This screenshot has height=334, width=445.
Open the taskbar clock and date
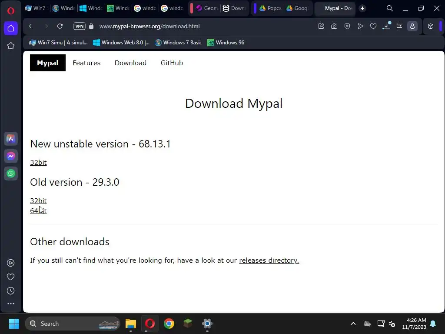[x=414, y=324]
